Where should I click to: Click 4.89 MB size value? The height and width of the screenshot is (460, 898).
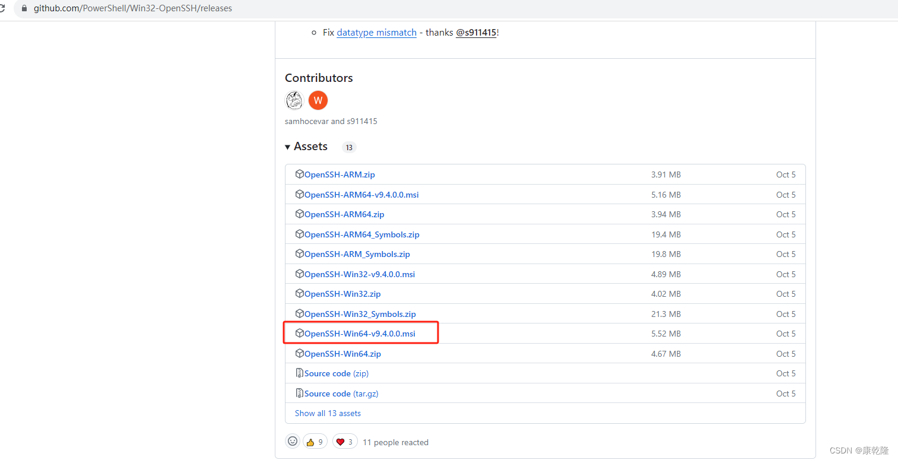click(666, 274)
